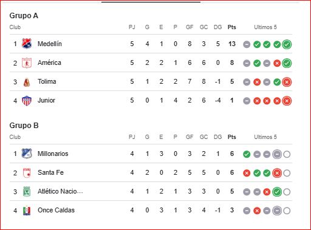Screen dimensions: 311x230
Task: Click the América club crest icon
Action: pos(27,63)
